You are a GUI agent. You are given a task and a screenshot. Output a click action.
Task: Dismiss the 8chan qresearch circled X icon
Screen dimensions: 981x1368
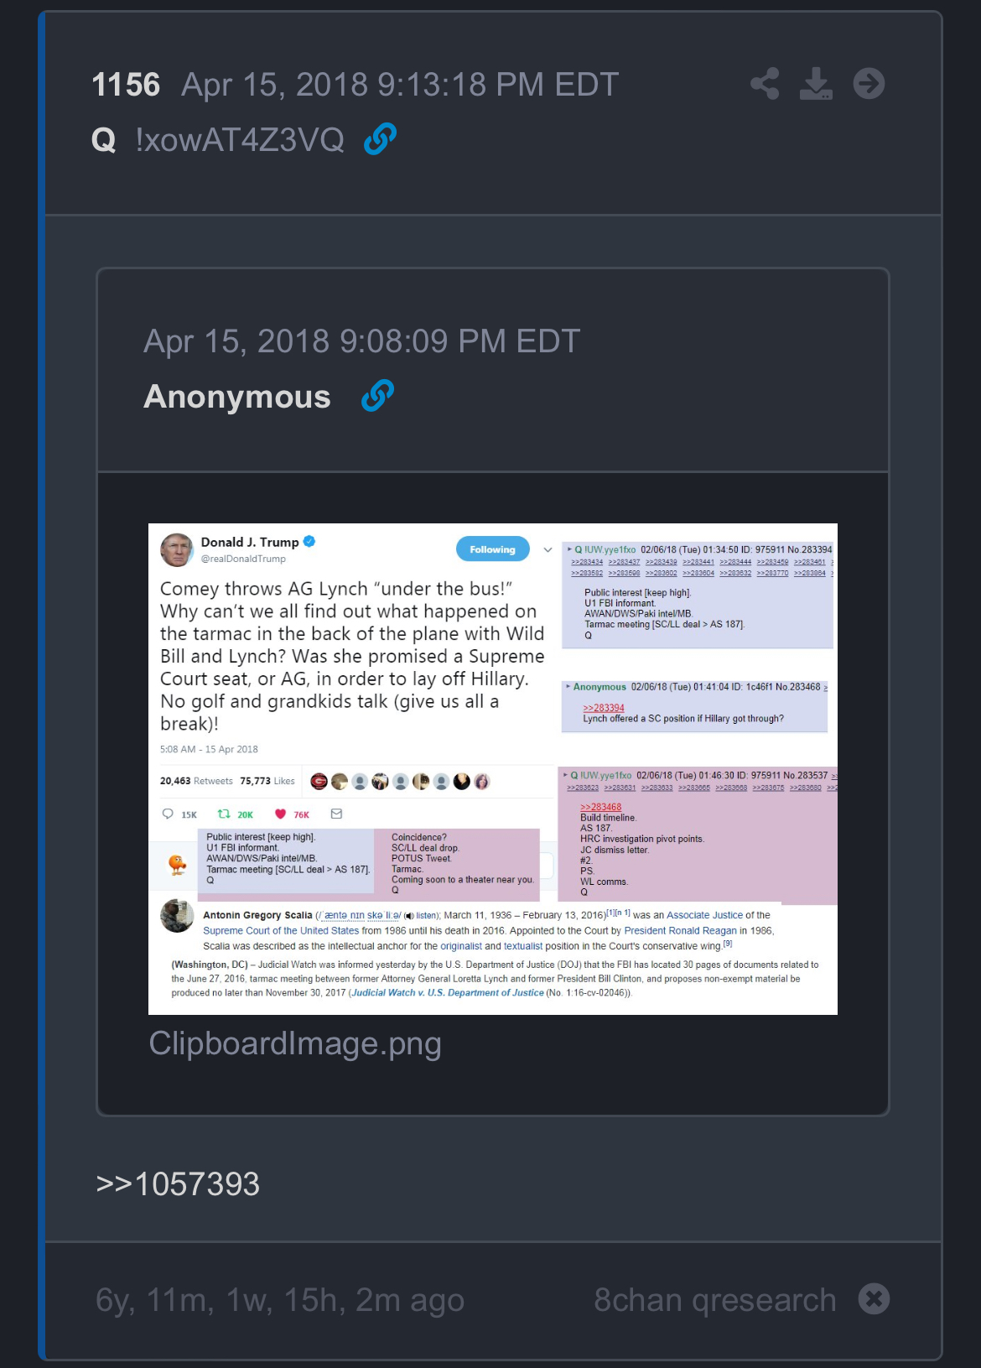[x=874, y=1299]
